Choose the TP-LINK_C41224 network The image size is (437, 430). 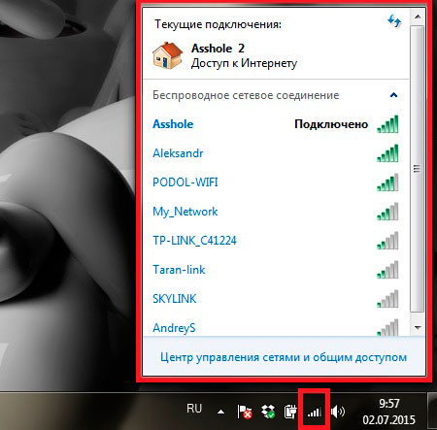pos(276,241)
